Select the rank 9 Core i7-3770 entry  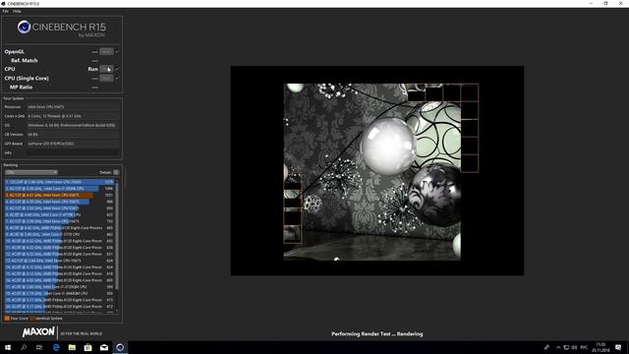(59, 234)
